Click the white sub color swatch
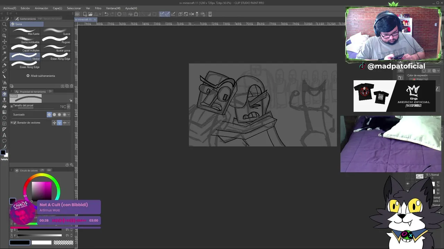444x249 pixels. [41, 242]
